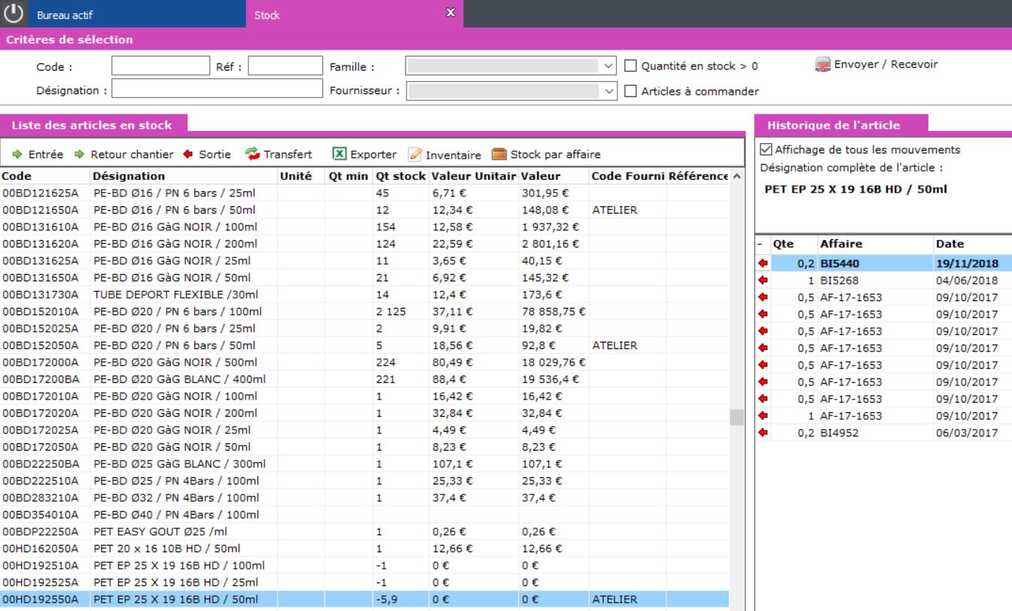Click the Qte header in history table
Image resolution: width=1012 pixels, height=611 pixels.
794,244
